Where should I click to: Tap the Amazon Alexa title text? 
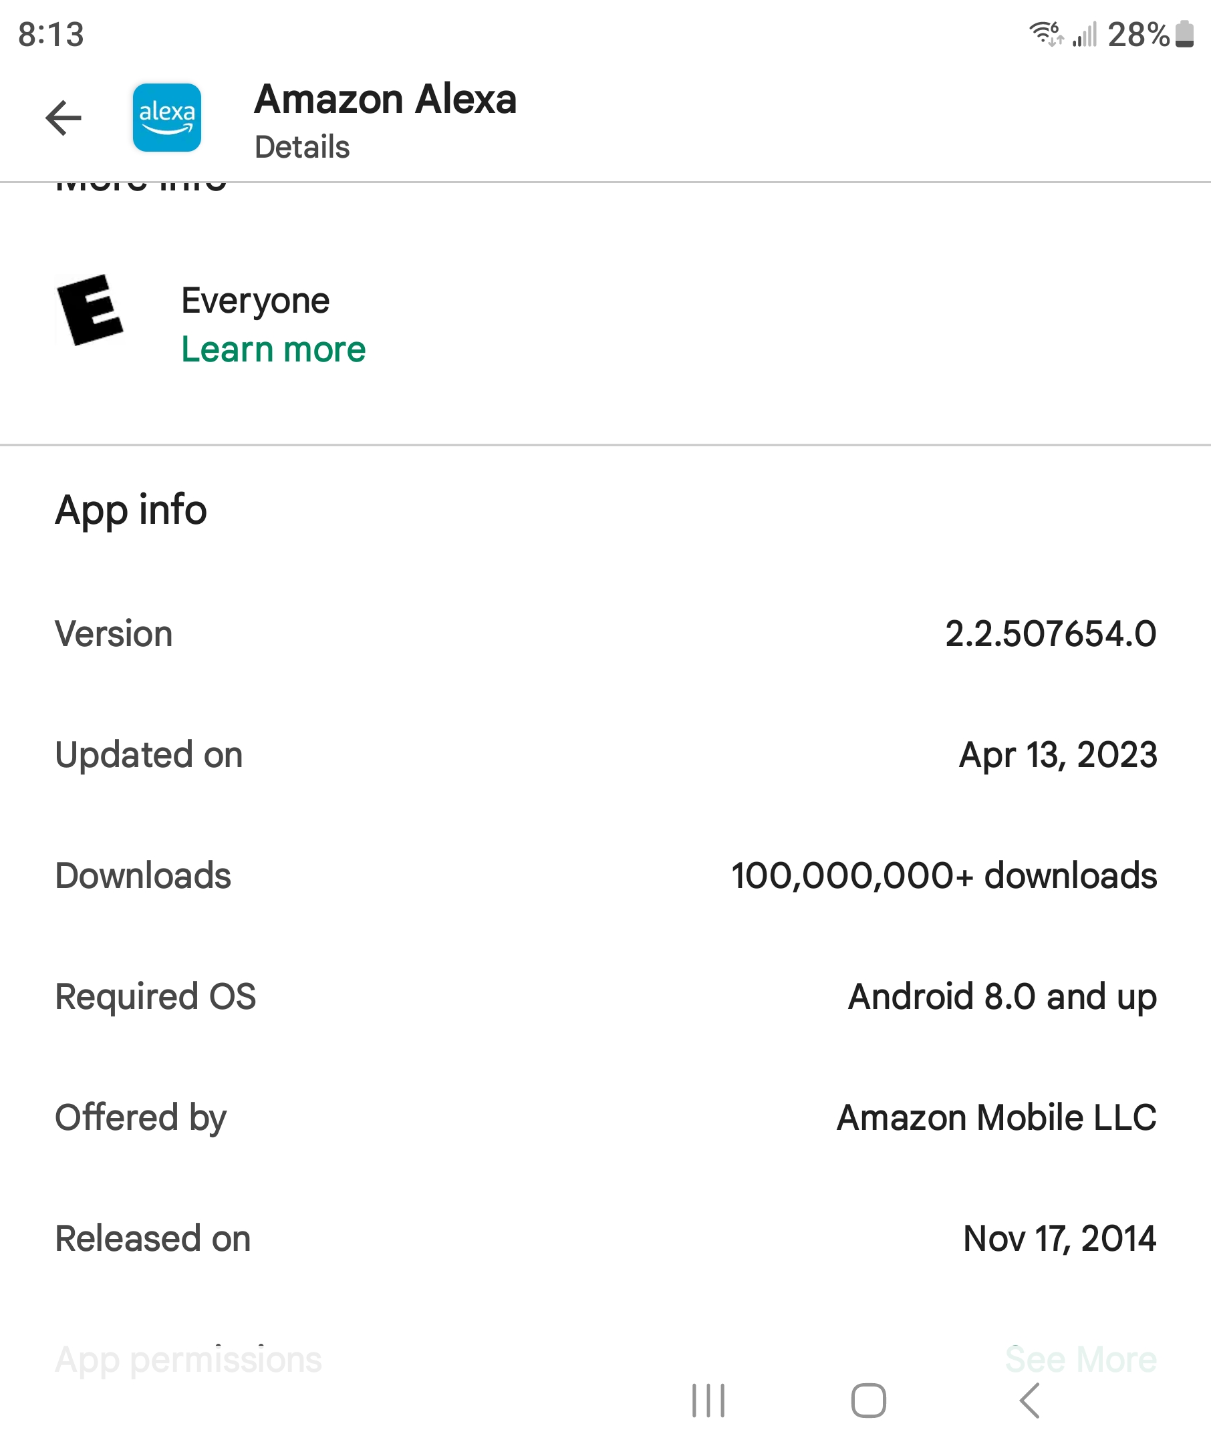point(386,99)
